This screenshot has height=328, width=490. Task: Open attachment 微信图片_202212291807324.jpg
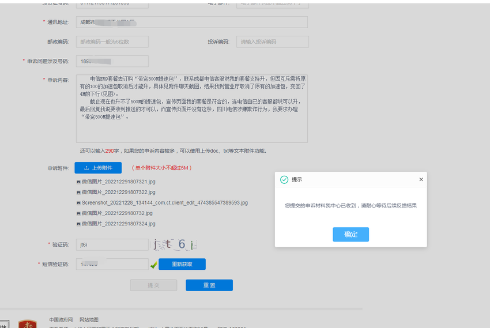coord(118,224)
